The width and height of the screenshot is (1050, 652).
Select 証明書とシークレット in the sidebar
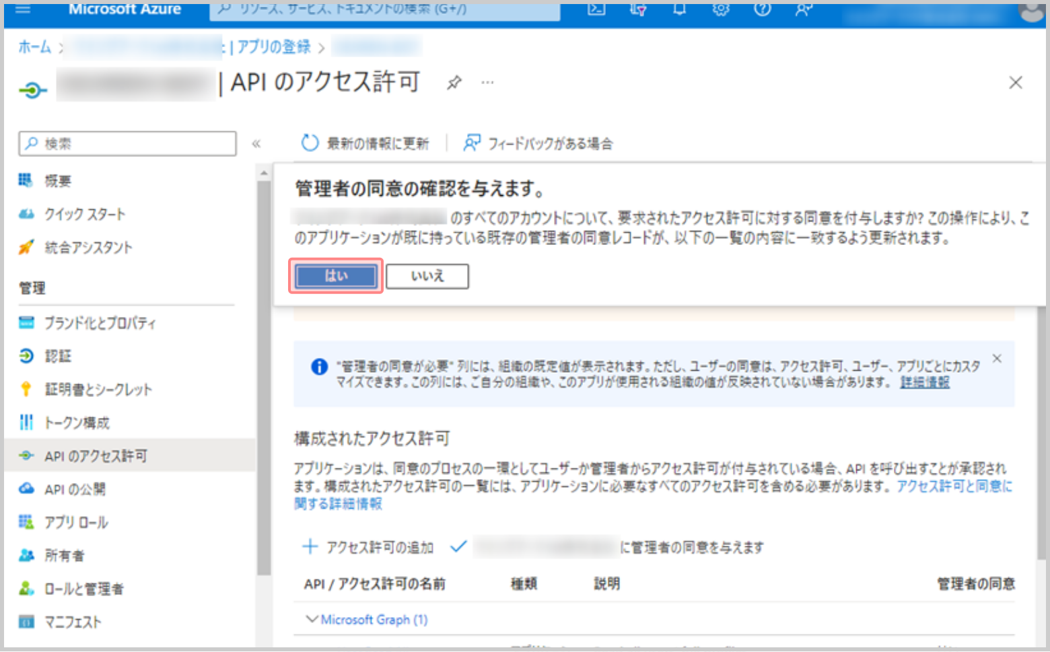click(x=98, y=390)
